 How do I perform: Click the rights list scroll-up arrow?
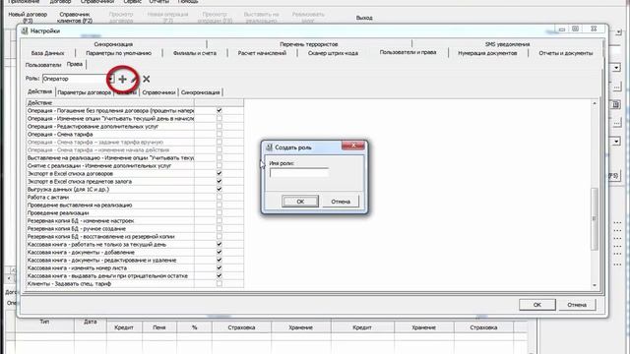595,103
